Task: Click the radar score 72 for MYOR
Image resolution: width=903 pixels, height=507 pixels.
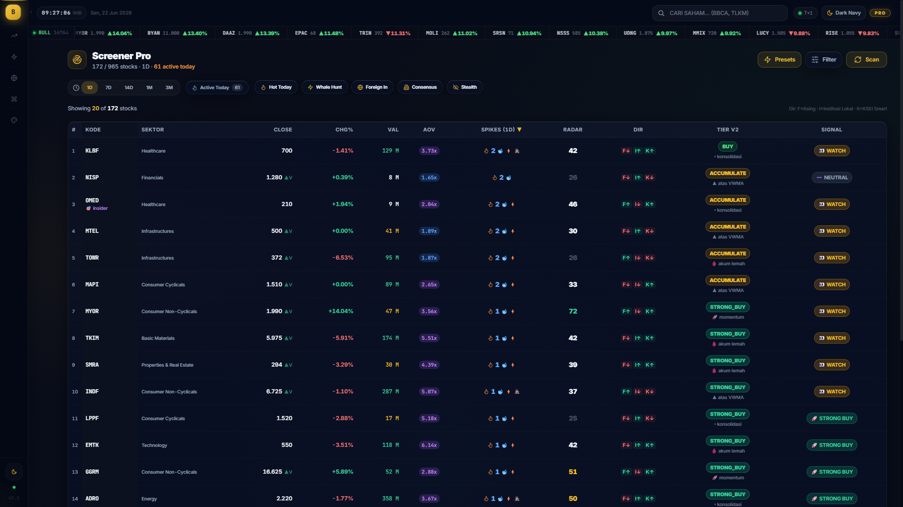Action: [573, 311]
